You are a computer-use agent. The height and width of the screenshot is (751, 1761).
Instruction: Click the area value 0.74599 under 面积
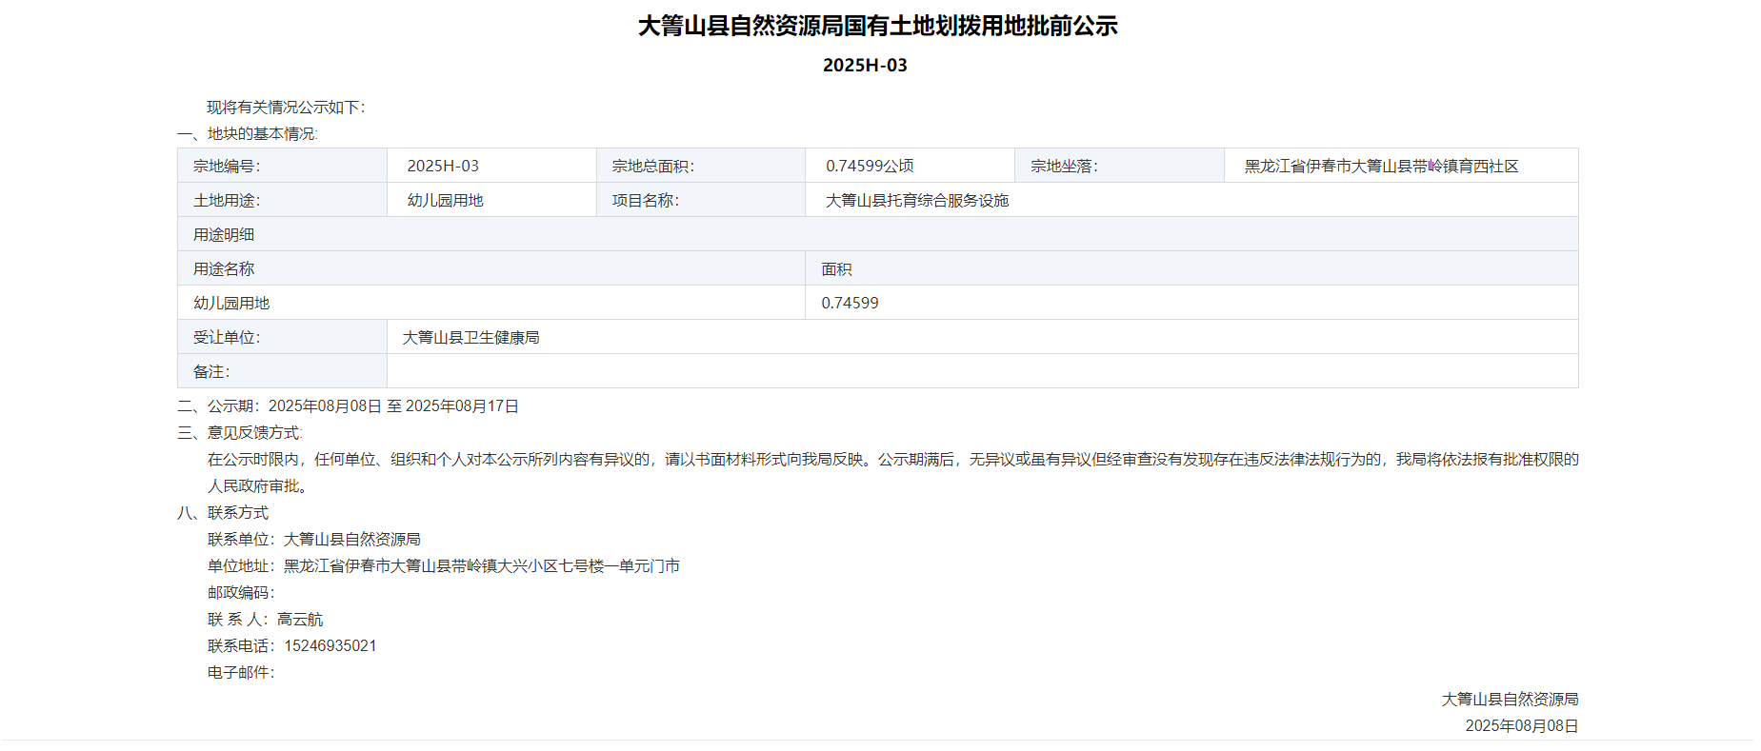tap(850, 303)
